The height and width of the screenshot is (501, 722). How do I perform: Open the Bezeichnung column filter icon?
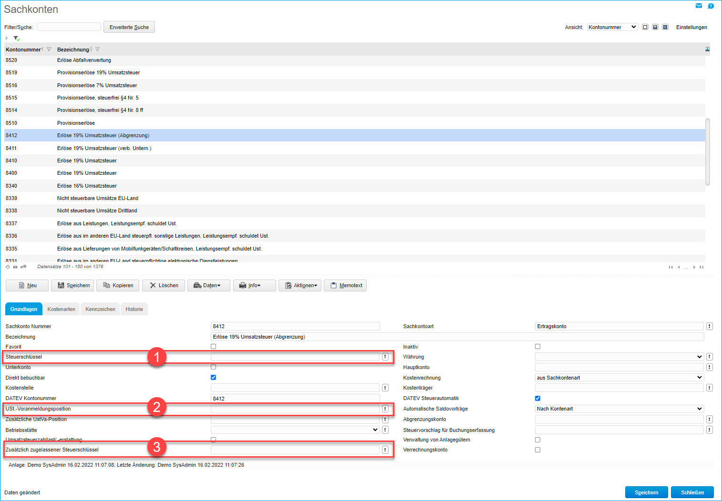click(x=97, y=50)
